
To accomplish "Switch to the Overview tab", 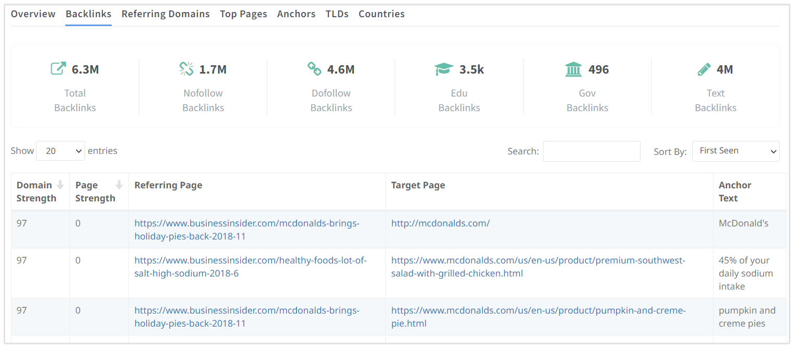I will coord(33,14).
